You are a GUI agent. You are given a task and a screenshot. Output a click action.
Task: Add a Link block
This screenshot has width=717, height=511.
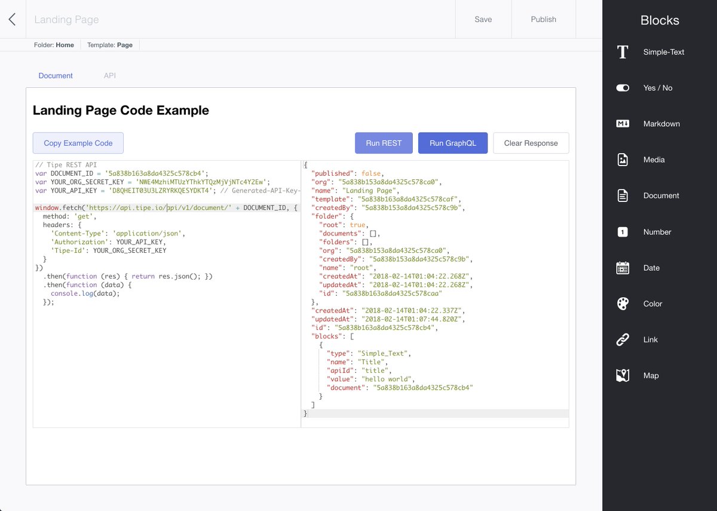tap(651, 339)
